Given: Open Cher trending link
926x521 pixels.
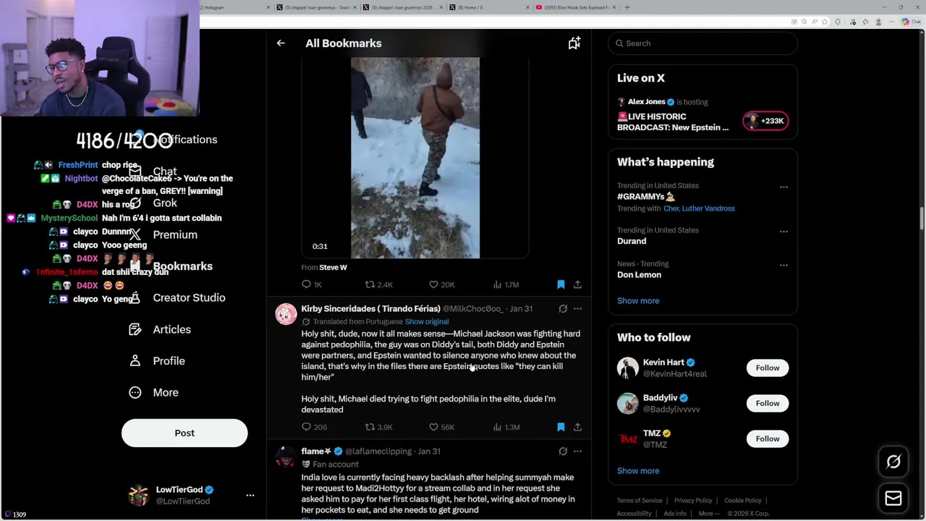Looking at the screenshot, I should point(671,208).
